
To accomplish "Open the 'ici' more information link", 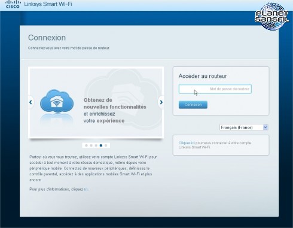I will [86, 189].
